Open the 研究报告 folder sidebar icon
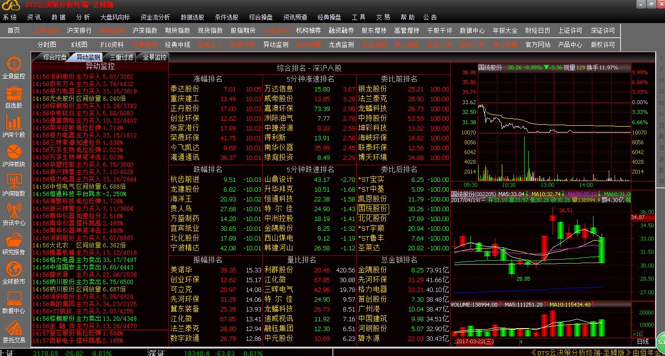Image resolution: width=665 pixels, height=356 pixels. (x=14, y=244)
